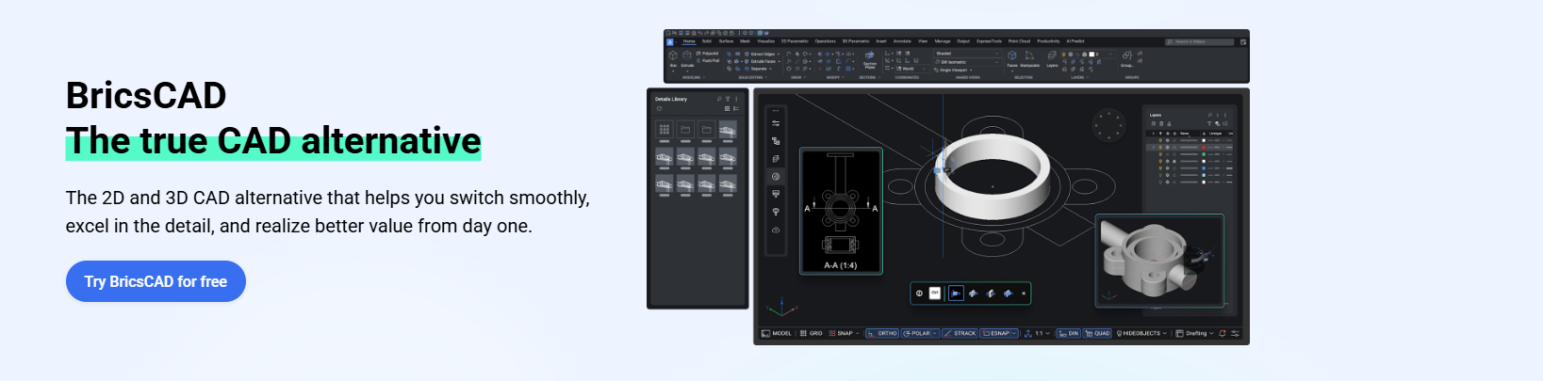Close the floating quad toolbar with X
This screenshot has width=1543, height=381.
pyautogui.click(x=1024, y=294)
